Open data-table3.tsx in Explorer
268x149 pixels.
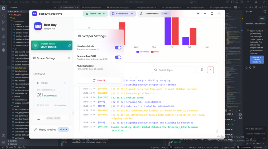(x=21, y=71)
